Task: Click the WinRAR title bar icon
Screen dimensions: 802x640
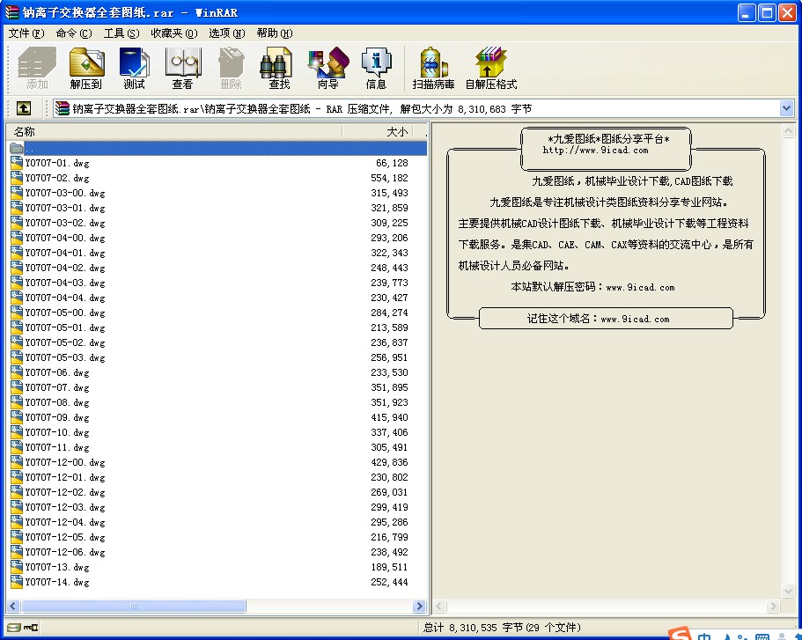Action: click(x=11, y=12)
